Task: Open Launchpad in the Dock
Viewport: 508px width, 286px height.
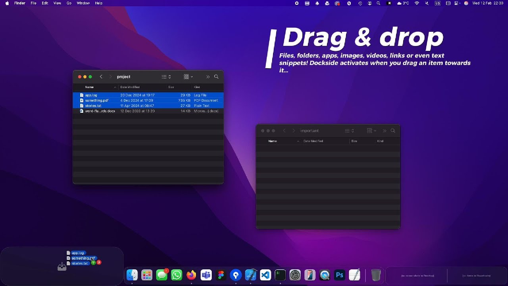Action: [147, 275]
